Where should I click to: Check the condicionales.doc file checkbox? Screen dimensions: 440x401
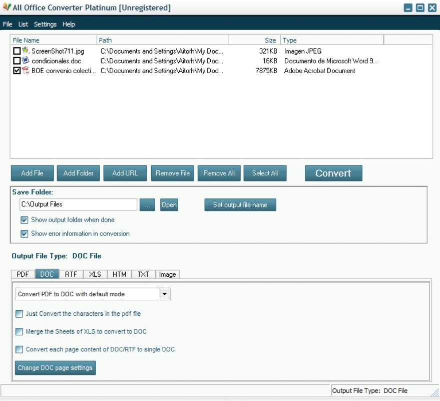coord(17,61)
